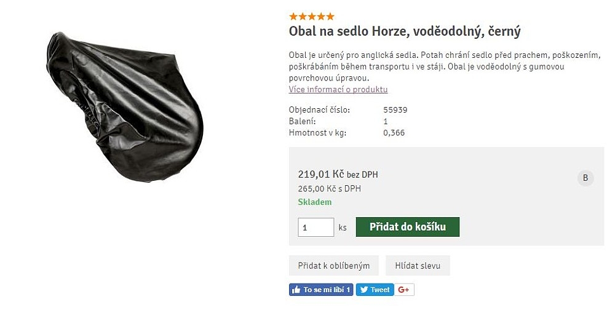The image size is (615, 310).
Task: Click the Facebook thumbs-up icon
Action: [x=296, y=290]
